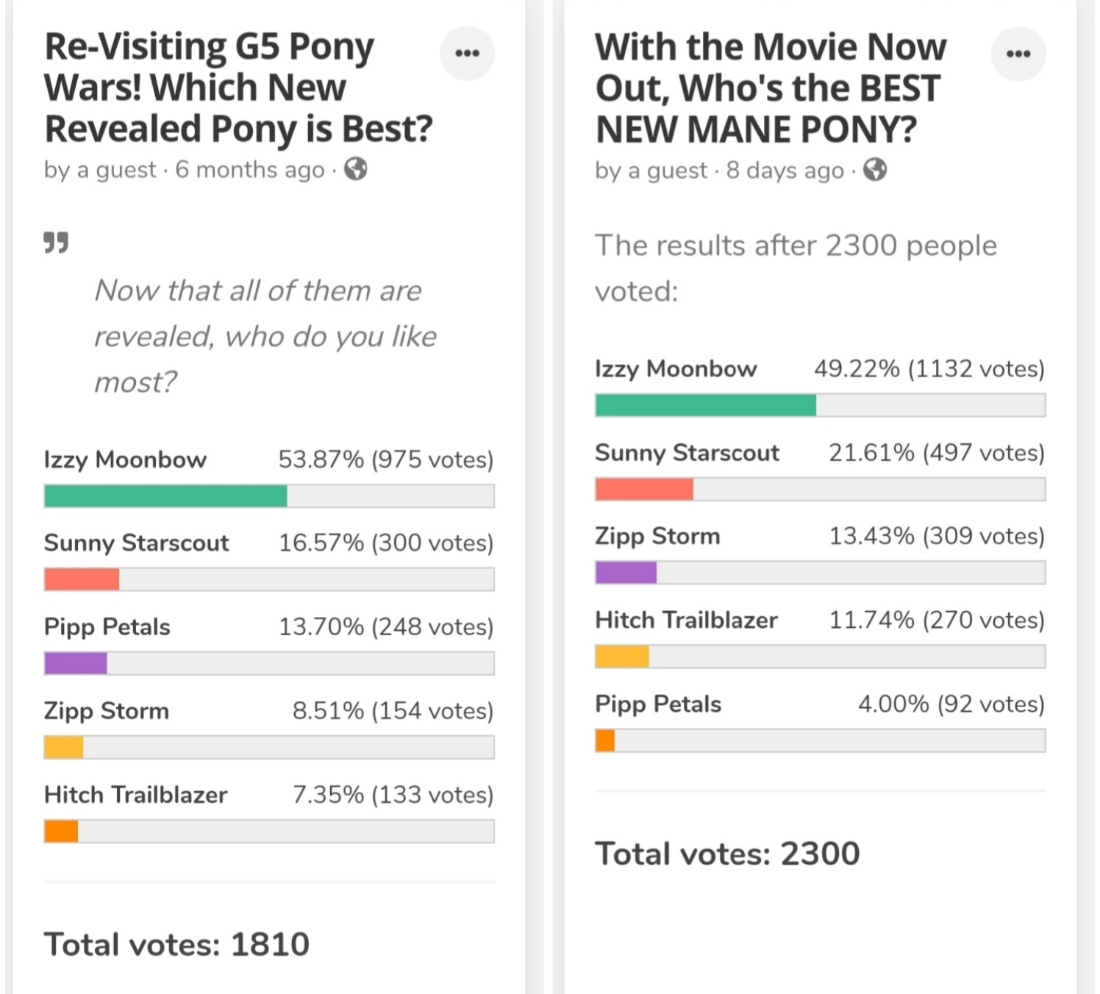Screen dimensions: 1100x994
Task: Click Zipp Storm yellow bar at 8.51%
Action: point(64,747)
